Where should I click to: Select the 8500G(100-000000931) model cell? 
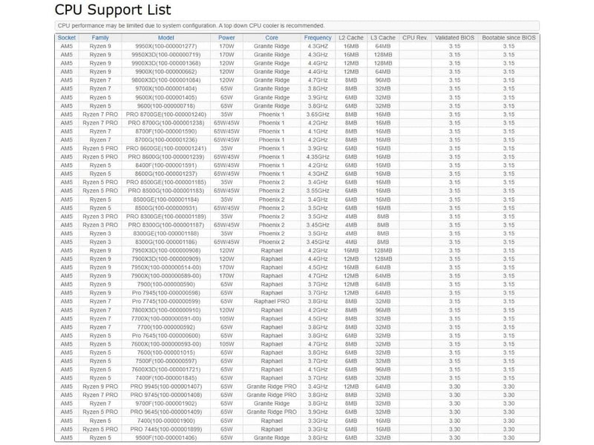tap(166, 208)
